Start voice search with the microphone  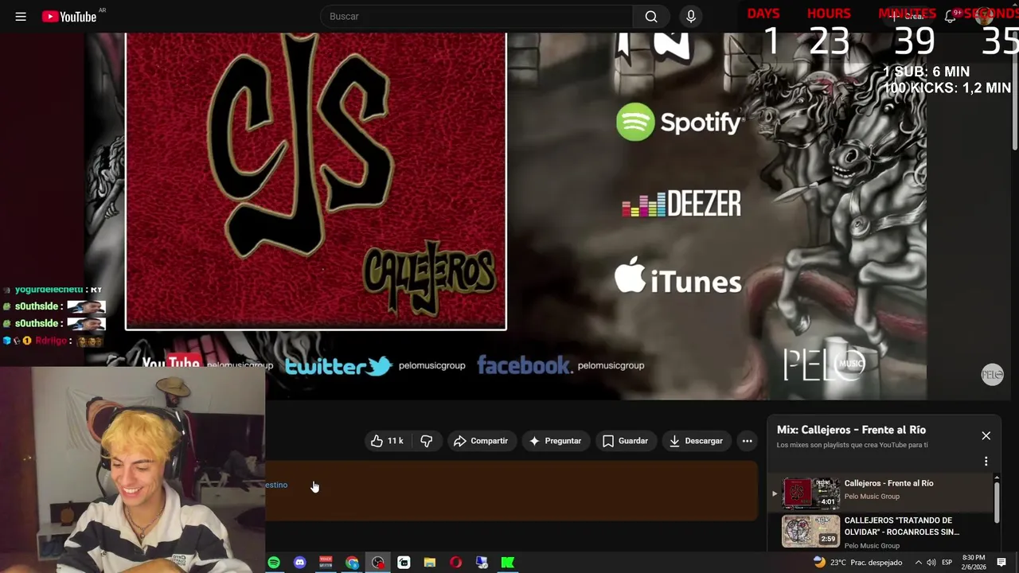[x=691, y=17]
